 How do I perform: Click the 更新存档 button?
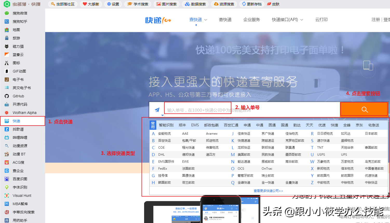(252, 4)
